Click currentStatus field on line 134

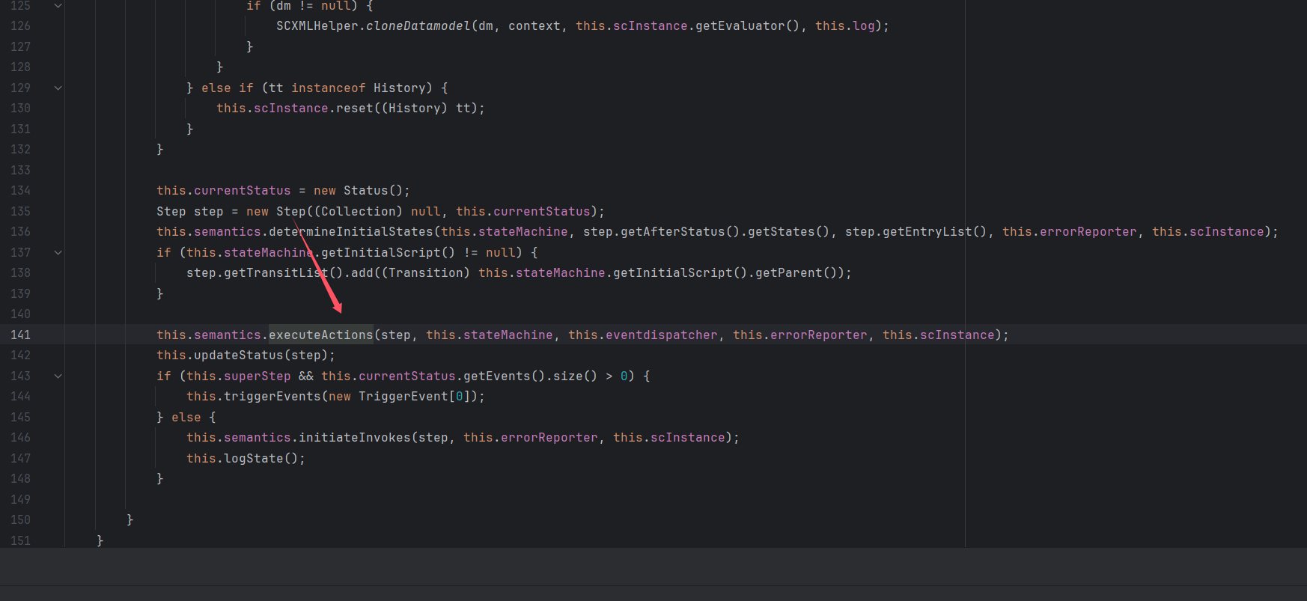pyautogui.click(x=243, y=190)
